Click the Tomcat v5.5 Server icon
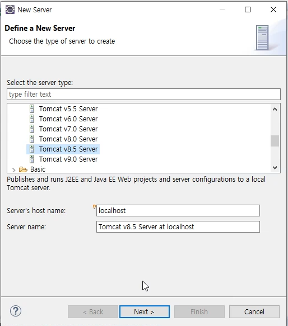 click(32, 108)
